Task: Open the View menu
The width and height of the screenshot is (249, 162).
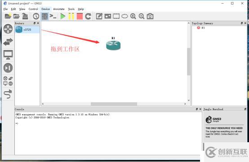Action: pos(22,9)
